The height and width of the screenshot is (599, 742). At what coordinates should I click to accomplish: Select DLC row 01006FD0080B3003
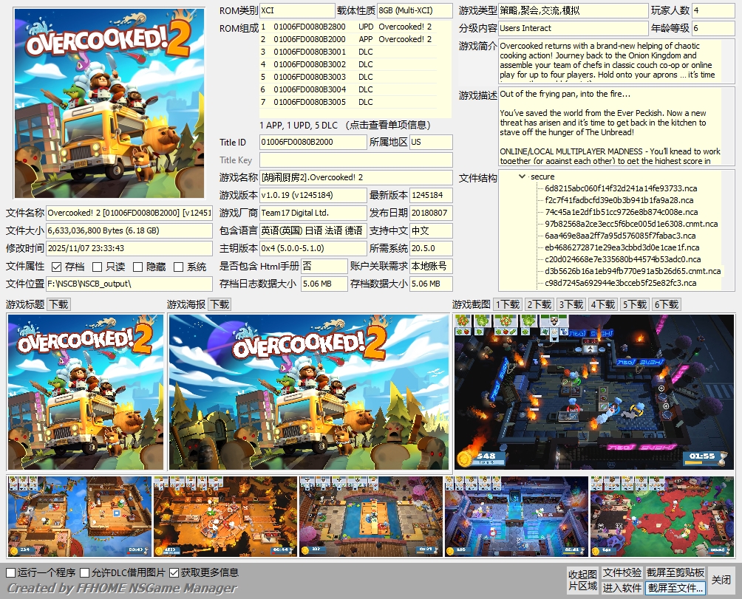tap(348, 77)
